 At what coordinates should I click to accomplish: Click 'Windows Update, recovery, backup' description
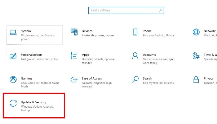[x=38, y=108]
